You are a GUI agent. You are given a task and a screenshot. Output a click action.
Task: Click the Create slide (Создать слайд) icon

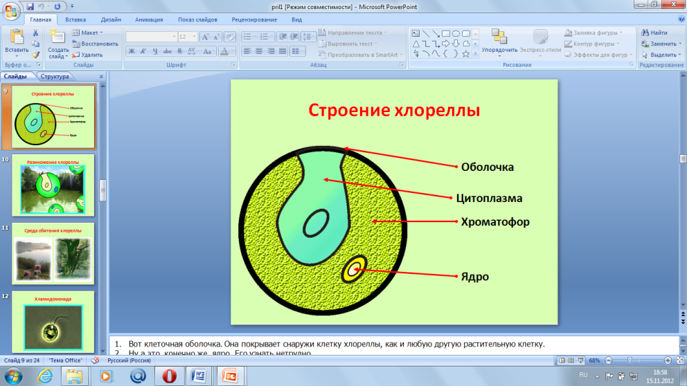tap(58, 37)
